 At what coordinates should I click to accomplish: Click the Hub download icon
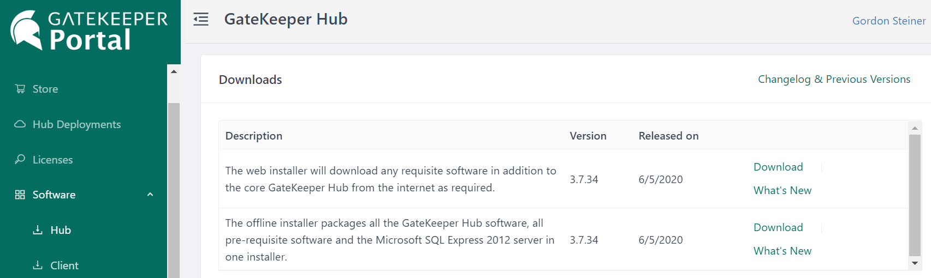[x=38, y=230]
